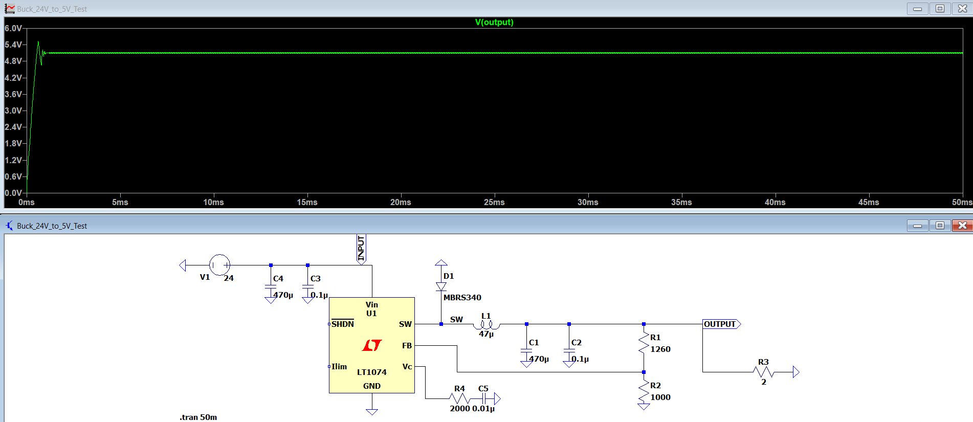The width and height of the screenshot is (973, 422).
Task: Click the 6.0V vertical axis label
Action: [13, 28]
